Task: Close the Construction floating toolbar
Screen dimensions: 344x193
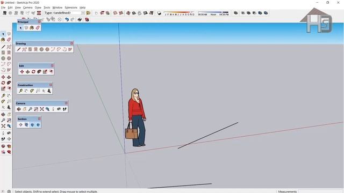Action: click(x=51, y=85)
